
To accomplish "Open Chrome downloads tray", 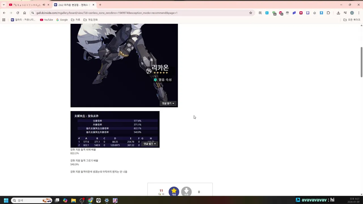I will (338, 13).
